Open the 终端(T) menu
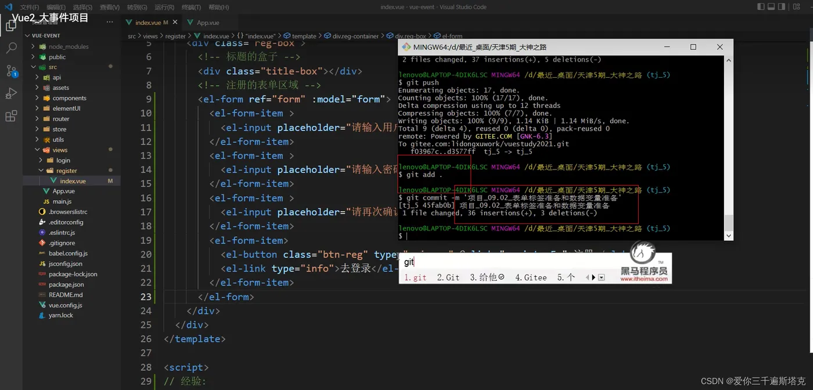Screen dimensions: 813x390 [x=191, y=7]
